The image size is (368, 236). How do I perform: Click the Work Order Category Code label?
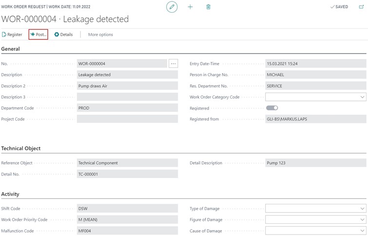pyautogui.click(x=214, y=97)
